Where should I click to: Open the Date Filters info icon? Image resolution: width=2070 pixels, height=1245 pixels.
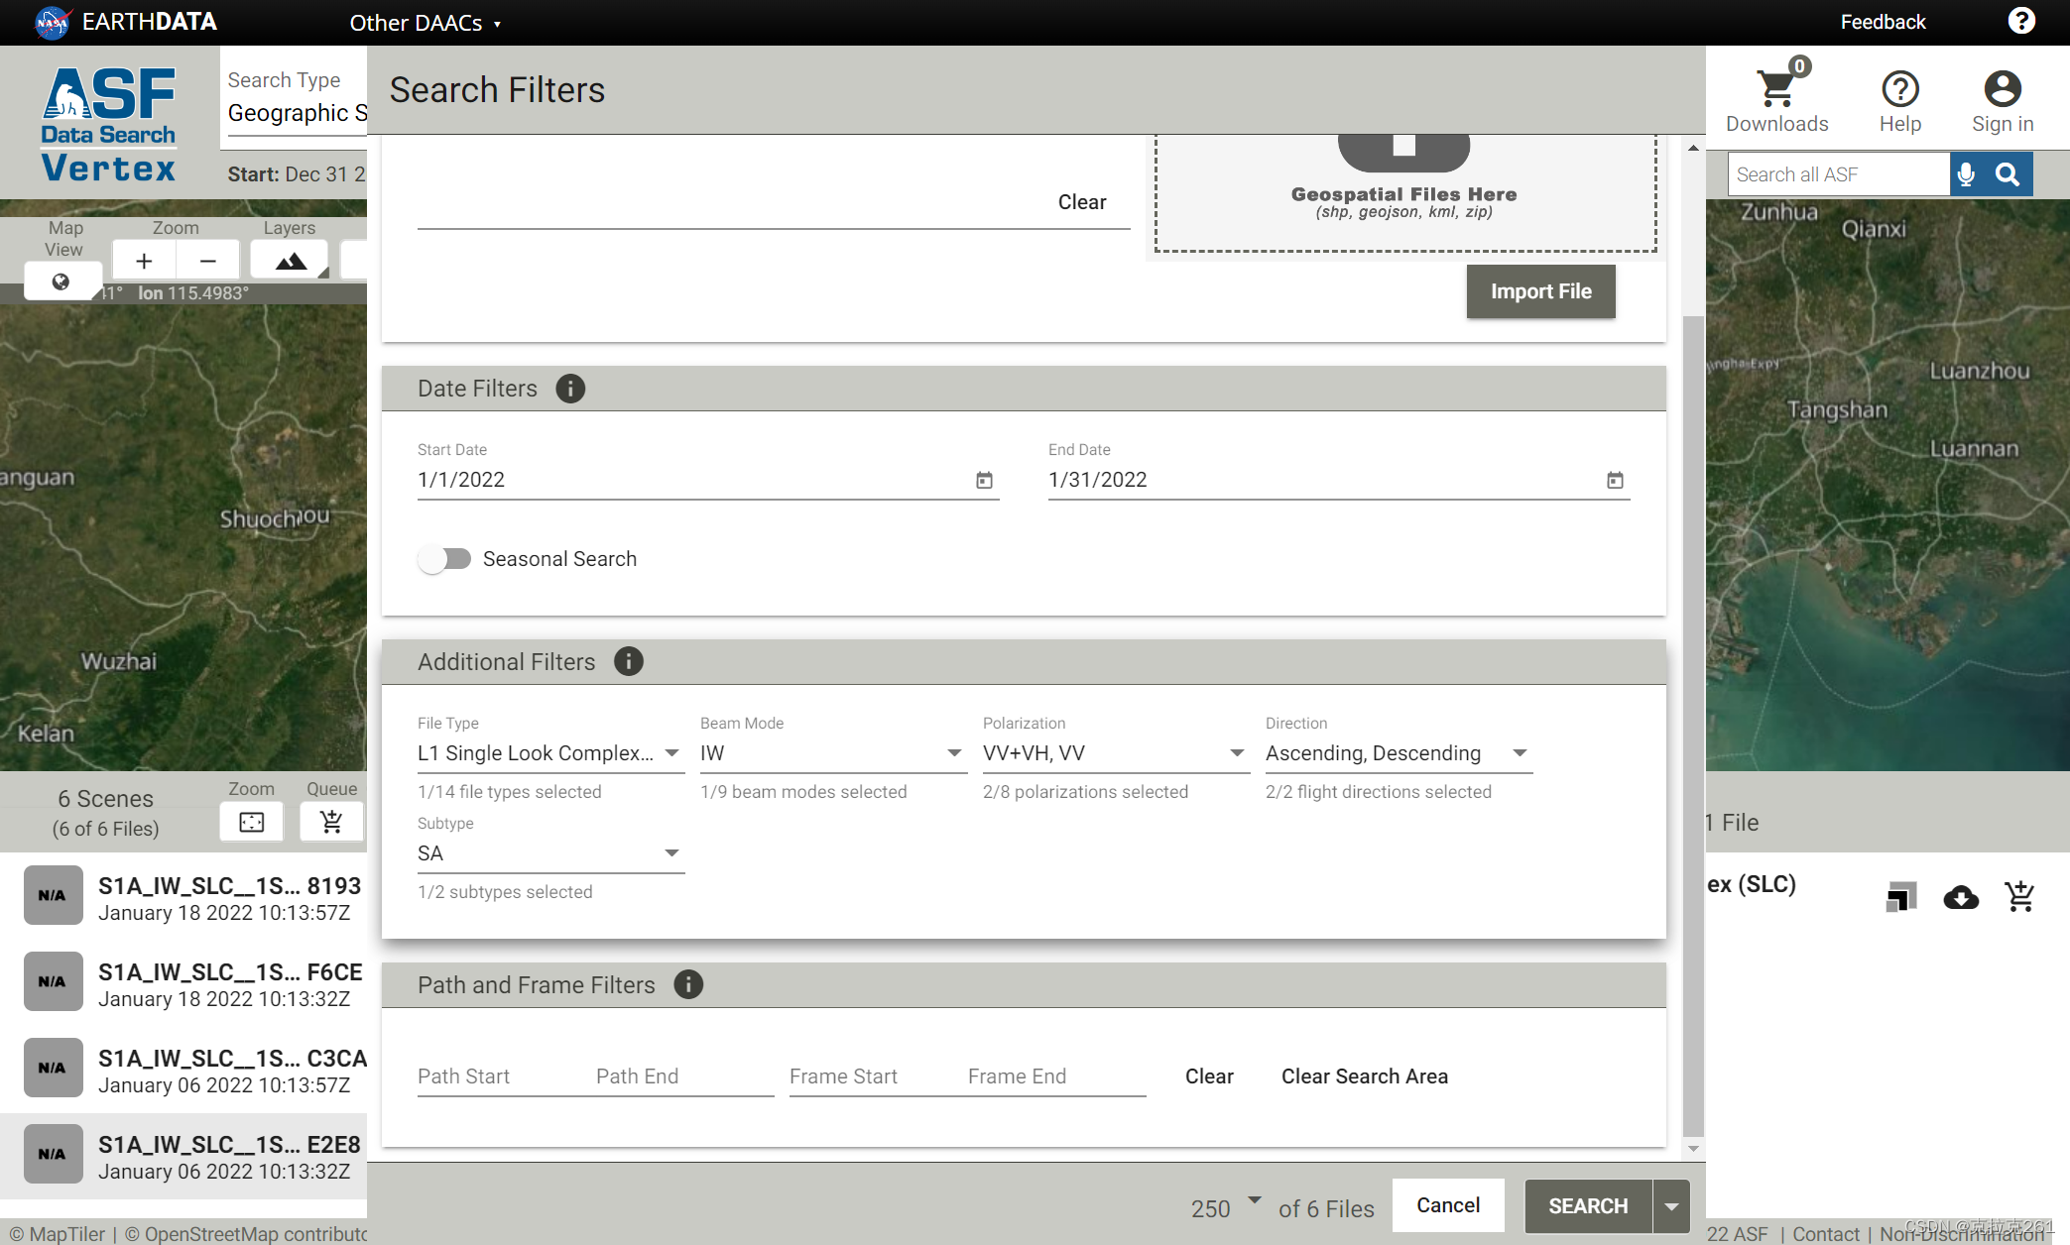pyautogui.click(x=570, y=389)
